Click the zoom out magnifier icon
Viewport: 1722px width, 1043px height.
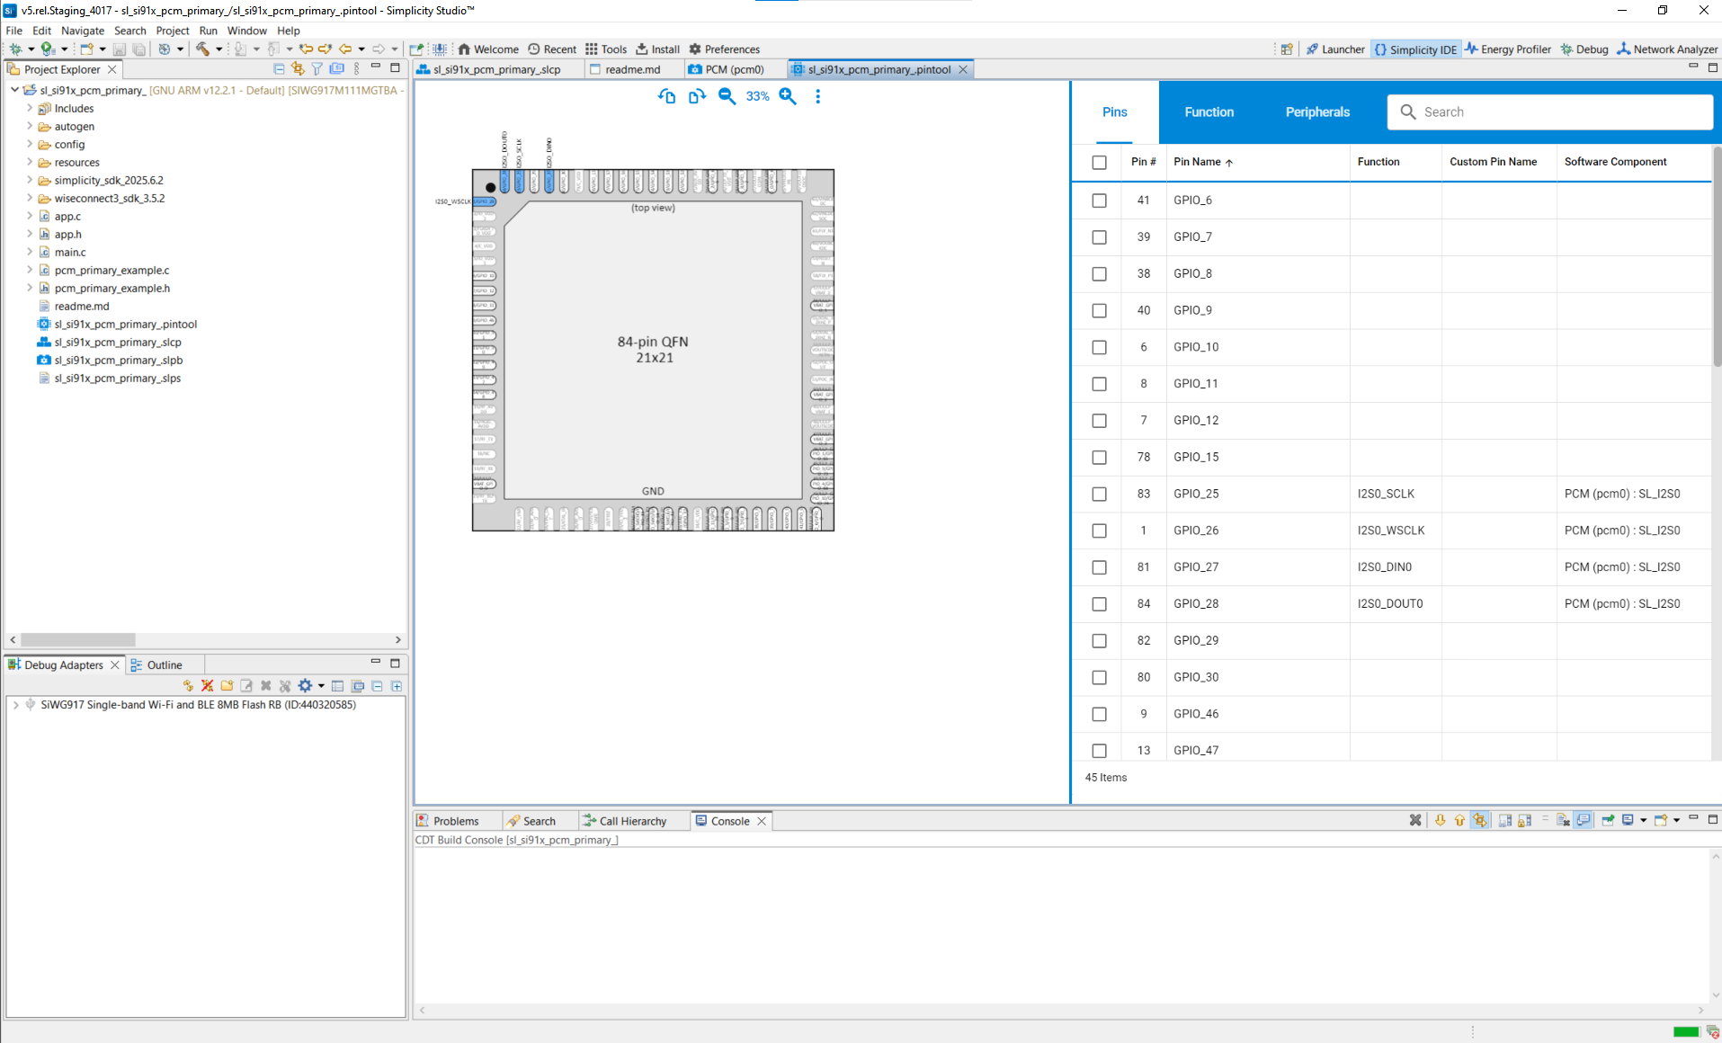click(x=727, y=96)
